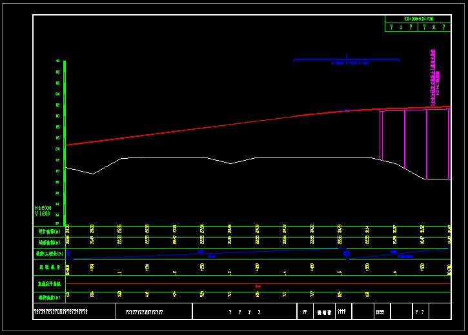Click the first row label in data table
468x335 pixels.
tap(49, 231)
